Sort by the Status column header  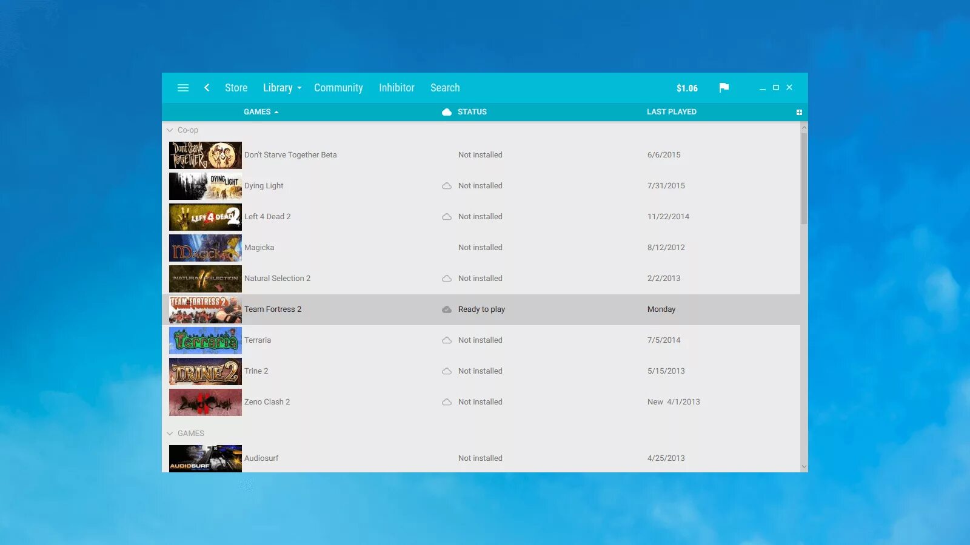tap(472, 112)
